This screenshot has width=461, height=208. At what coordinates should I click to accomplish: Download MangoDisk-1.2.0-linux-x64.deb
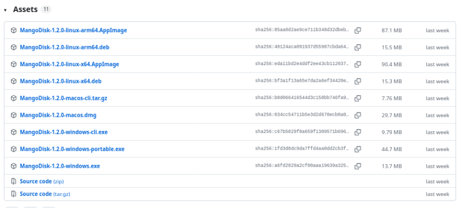coord(61,81)
